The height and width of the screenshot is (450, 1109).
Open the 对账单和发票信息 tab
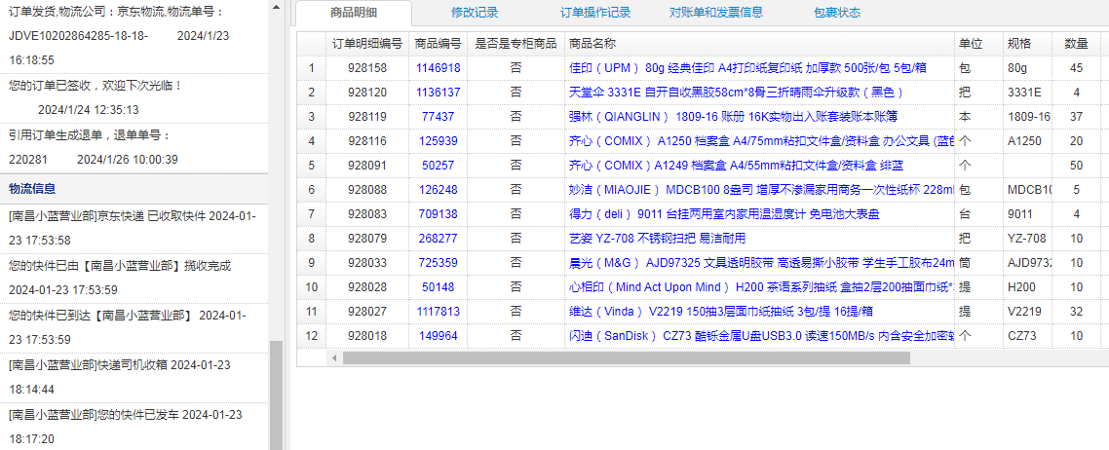coord(716,13)
